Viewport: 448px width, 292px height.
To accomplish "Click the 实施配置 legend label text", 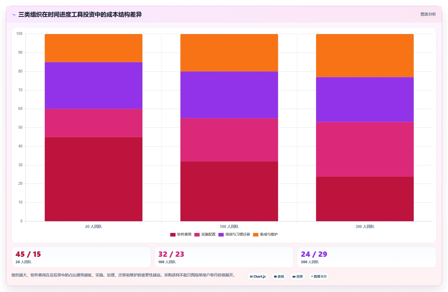I will point(208,234).
